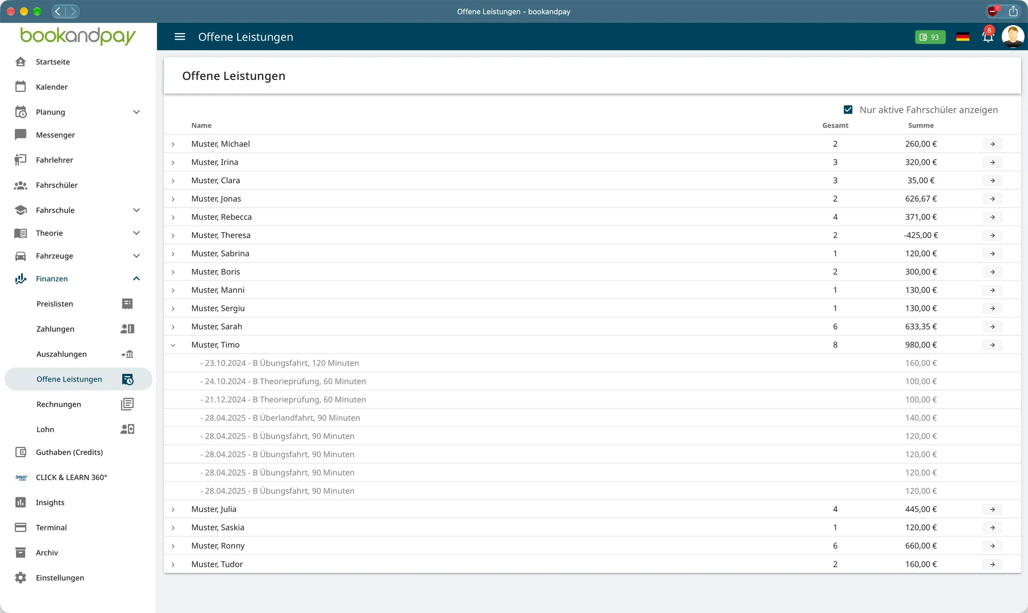Open Terminal in the sidebar
The width and height of the screenshot is (1028, 613).
(51, 527)
